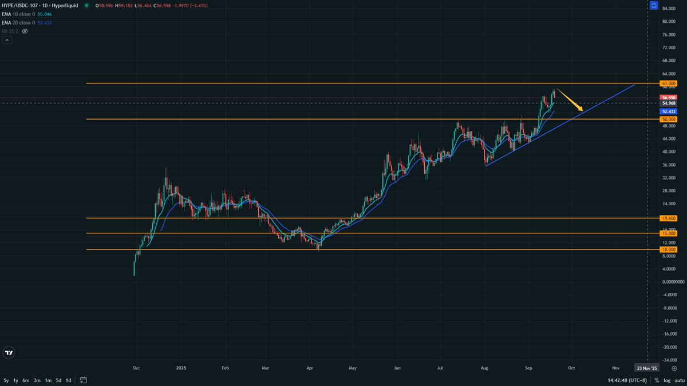Open chart settings gear beside the time axis
Image resolution: width=687 pixels, height=386 pixels.
click(674, 369)
